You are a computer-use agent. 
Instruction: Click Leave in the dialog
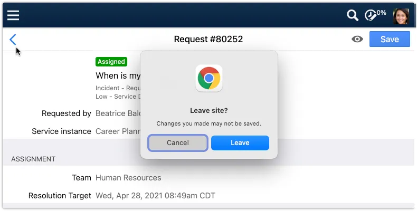click(240, 143)
